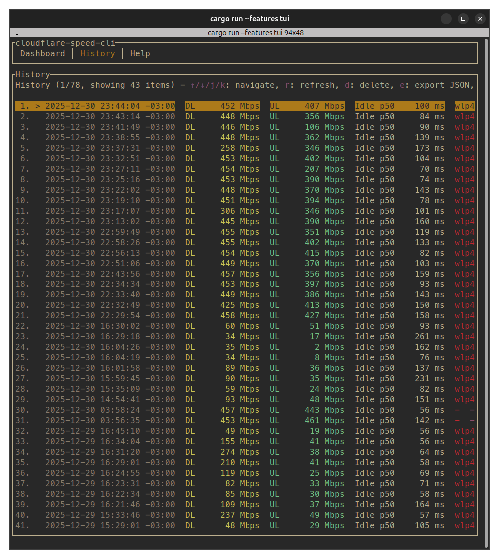The height and width of the screenshot is (559, 499).
Task: Maximize the terminal window
Action: [463, 19]
